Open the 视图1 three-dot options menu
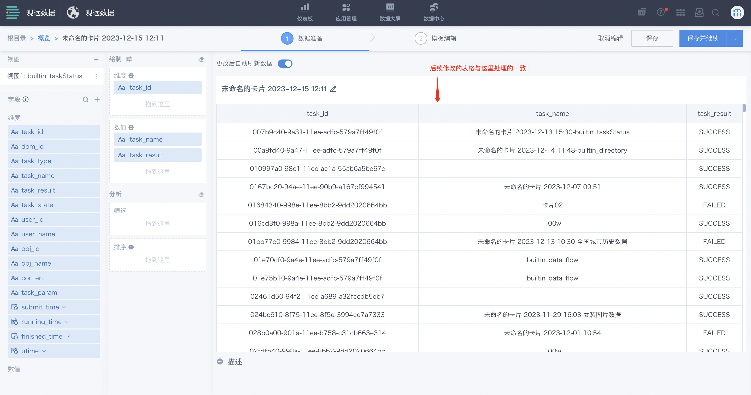751x395 pixels. click(96, 76)
